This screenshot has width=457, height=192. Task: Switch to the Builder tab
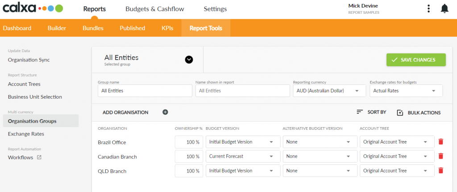(57, 28)
